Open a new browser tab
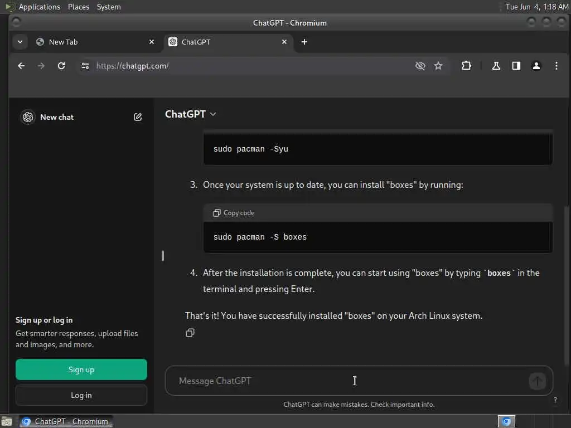 [304, 42]
